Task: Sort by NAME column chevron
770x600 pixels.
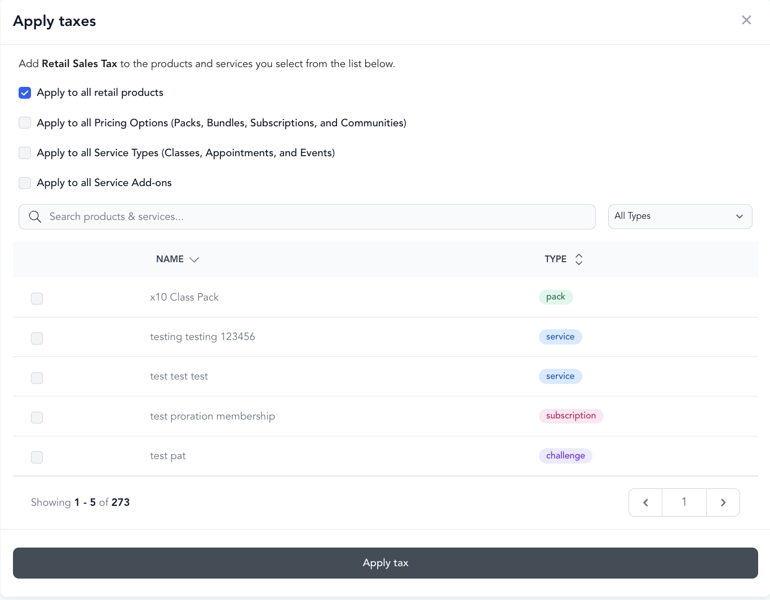Action: coord(194,259)
